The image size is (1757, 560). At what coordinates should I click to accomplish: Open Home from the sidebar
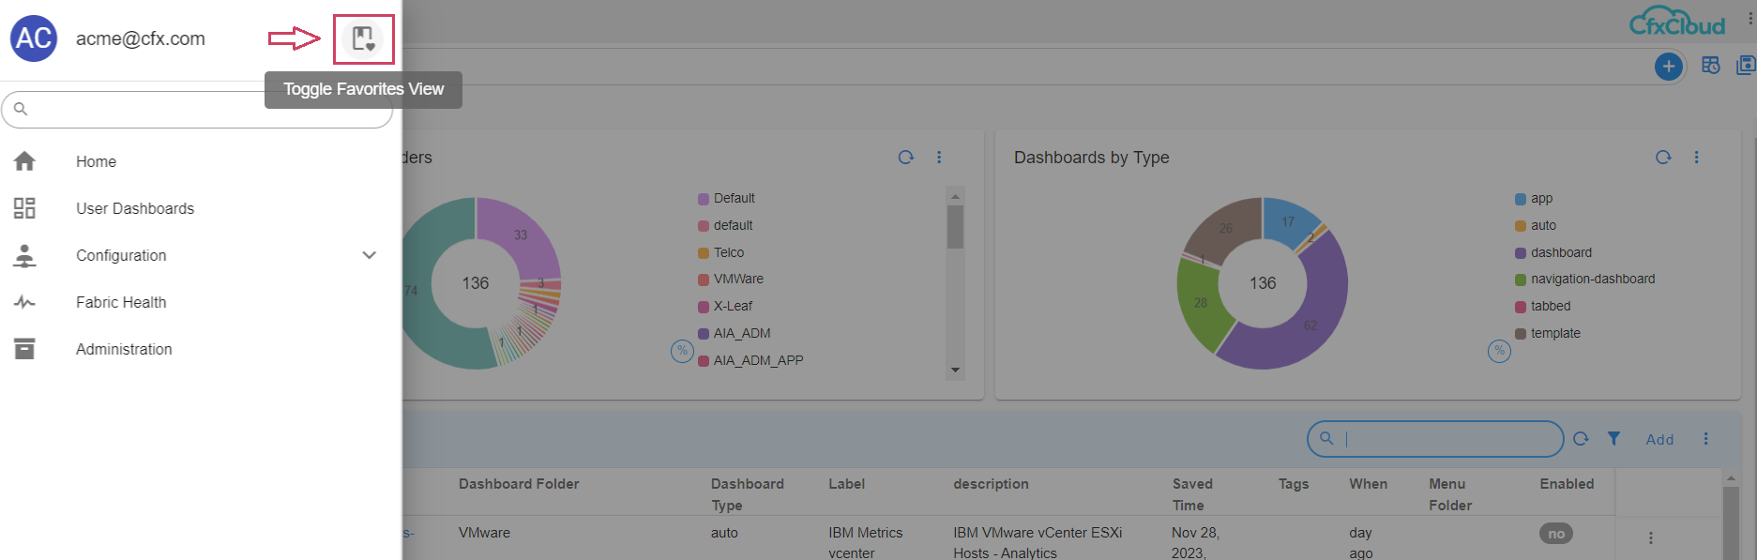(96, 161)
